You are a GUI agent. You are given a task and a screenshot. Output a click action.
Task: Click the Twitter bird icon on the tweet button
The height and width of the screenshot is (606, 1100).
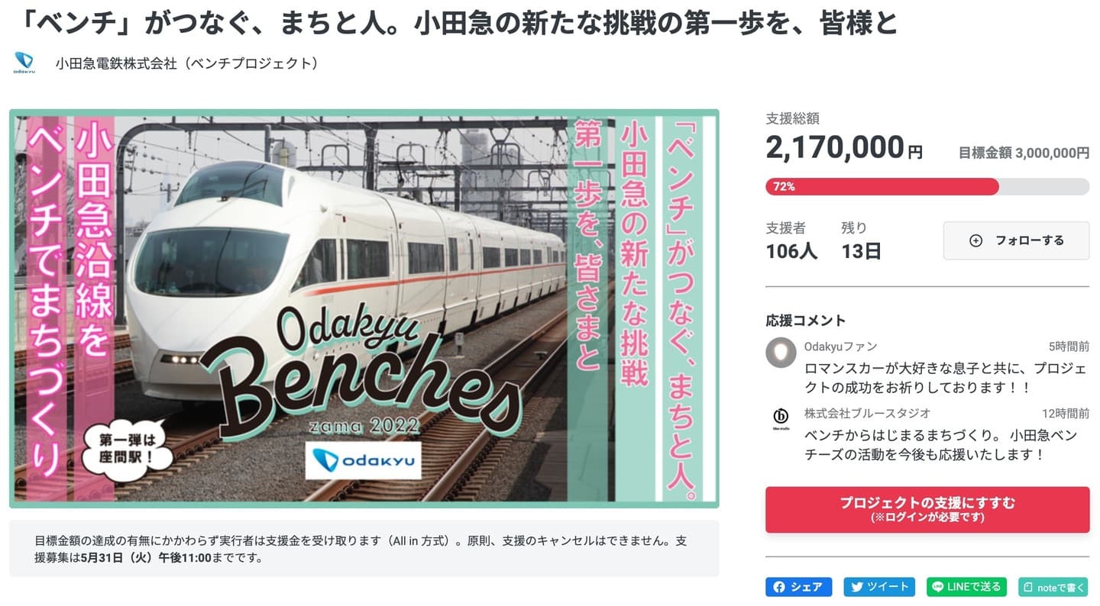[857, 587]
